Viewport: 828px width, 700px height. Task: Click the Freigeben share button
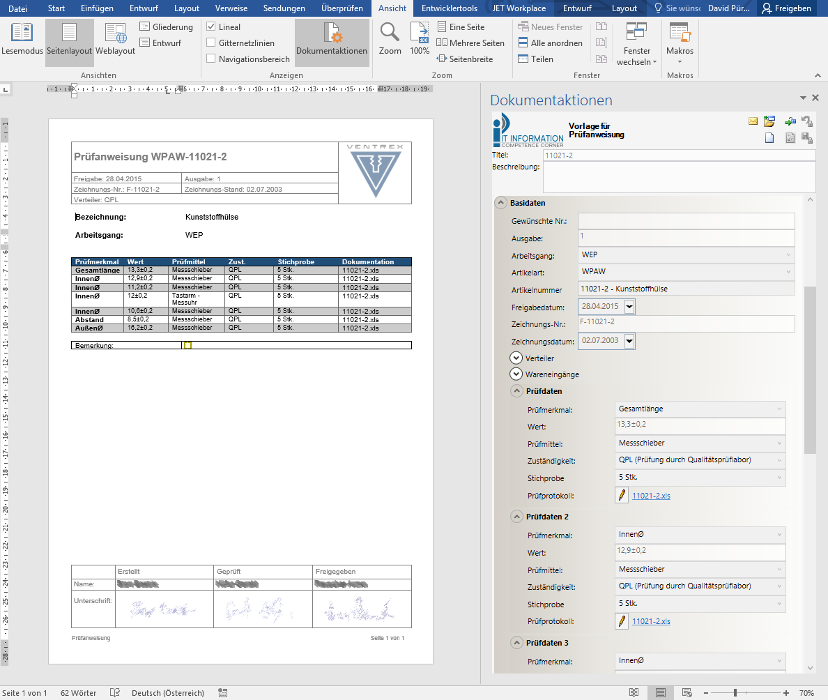pos(786,8)
